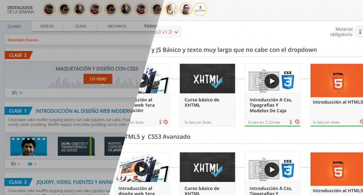Click the lo lees en 4min text

point(326,122)
